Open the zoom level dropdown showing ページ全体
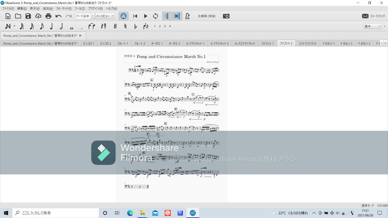The image size is (388, 218). (85, 16)
